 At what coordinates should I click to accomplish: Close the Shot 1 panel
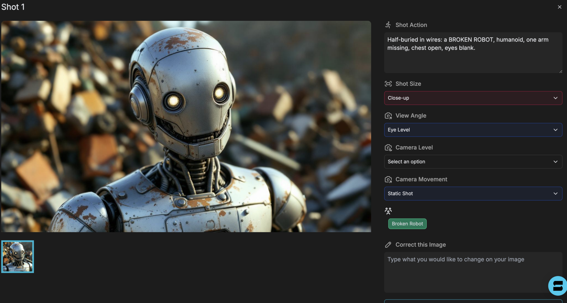point(560,7)
